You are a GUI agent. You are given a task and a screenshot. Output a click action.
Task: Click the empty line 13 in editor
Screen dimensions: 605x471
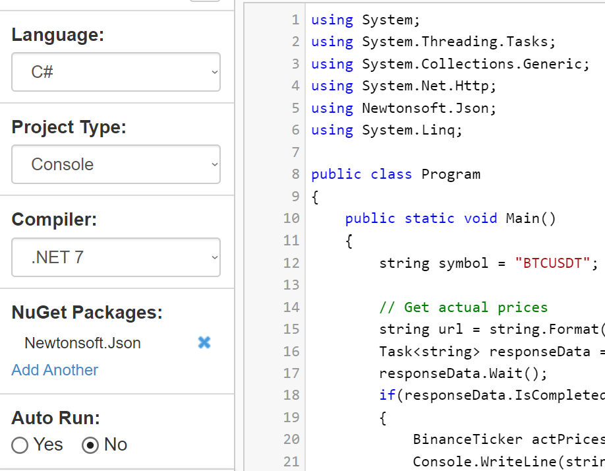[x=455, y=285]
